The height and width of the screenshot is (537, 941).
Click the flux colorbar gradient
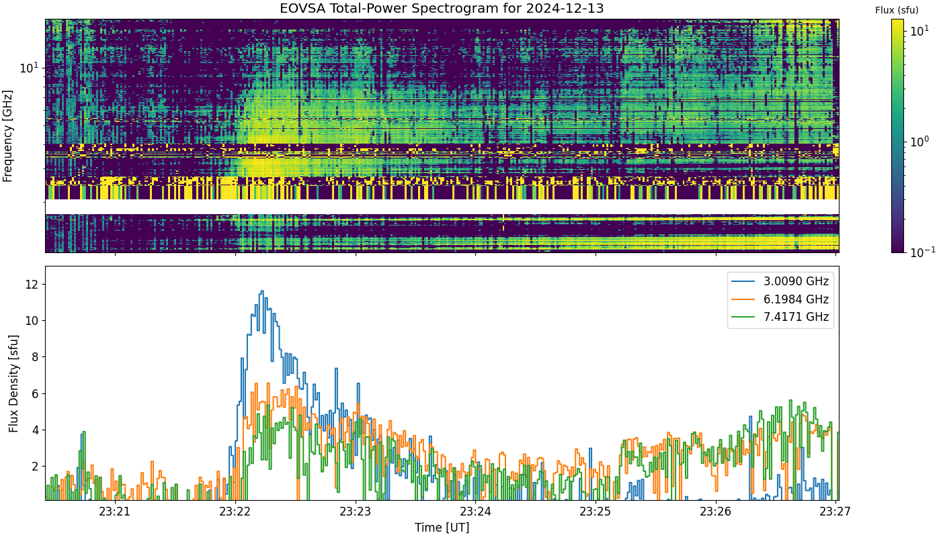pos(897,136)
